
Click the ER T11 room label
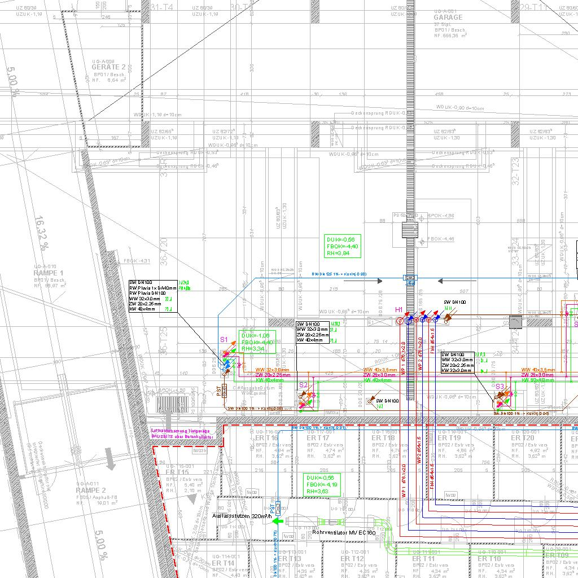(x=423, y=559)
